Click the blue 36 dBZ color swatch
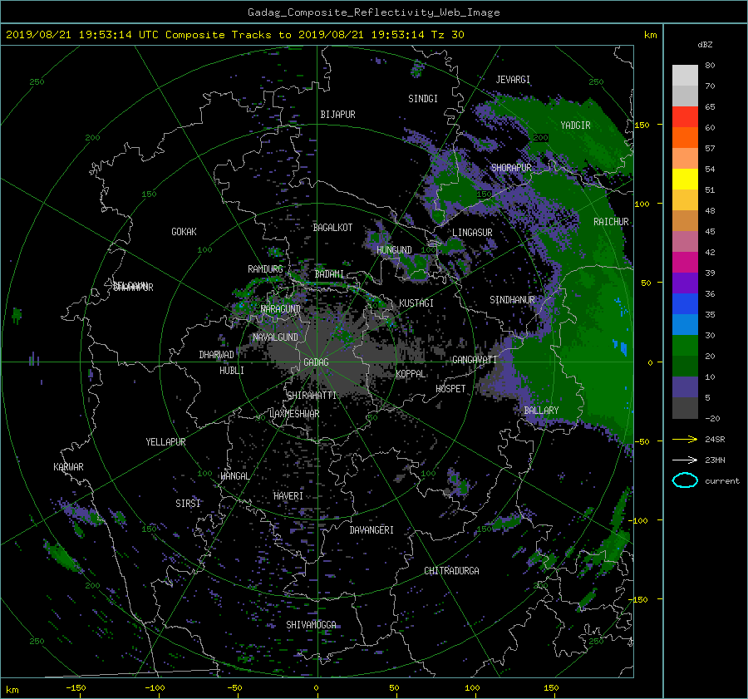Image resolution: width=748 pixels, height=699 pixels. 685,304
